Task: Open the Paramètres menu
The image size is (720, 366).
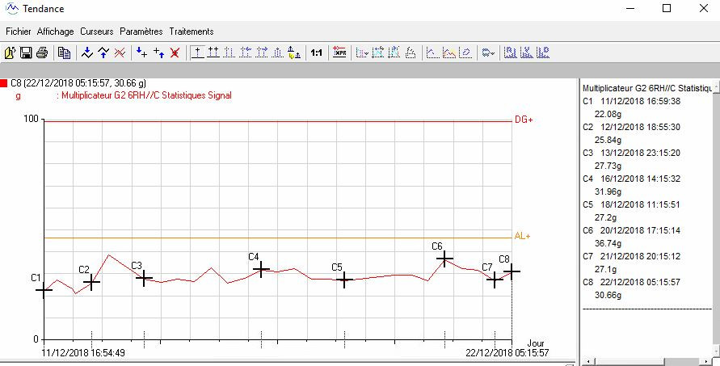Action: pos(141,32)
